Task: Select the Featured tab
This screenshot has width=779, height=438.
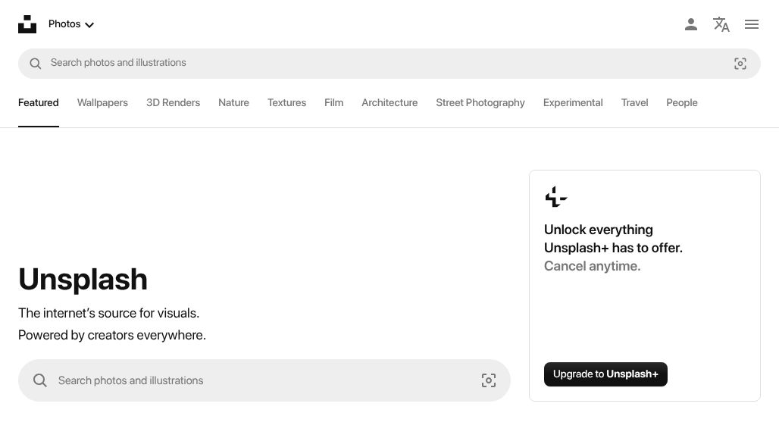Action: [38, 102]
